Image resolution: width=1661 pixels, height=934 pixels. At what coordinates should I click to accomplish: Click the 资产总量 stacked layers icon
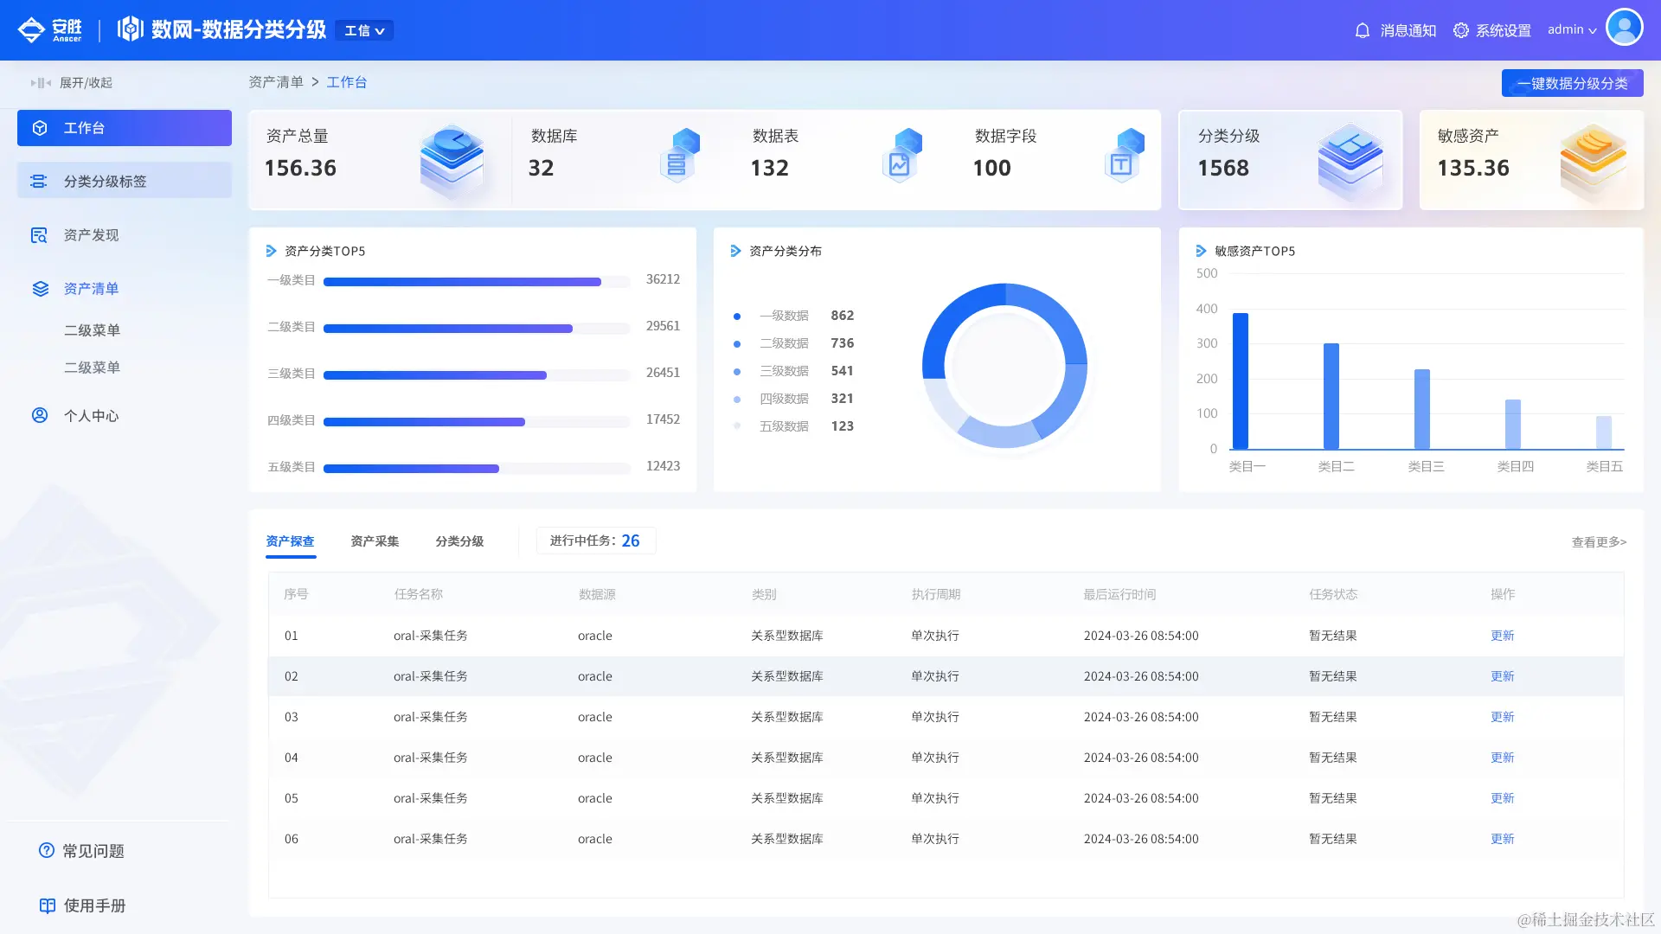[x=452, y=159]
